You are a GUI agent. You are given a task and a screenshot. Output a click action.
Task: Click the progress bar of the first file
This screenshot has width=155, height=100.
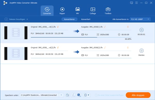tap(81, 37)
